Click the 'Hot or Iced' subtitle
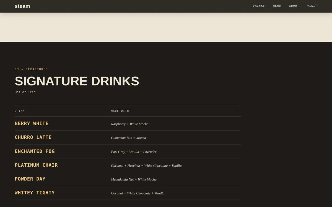The image size is (332, 207). coord(25,92)
